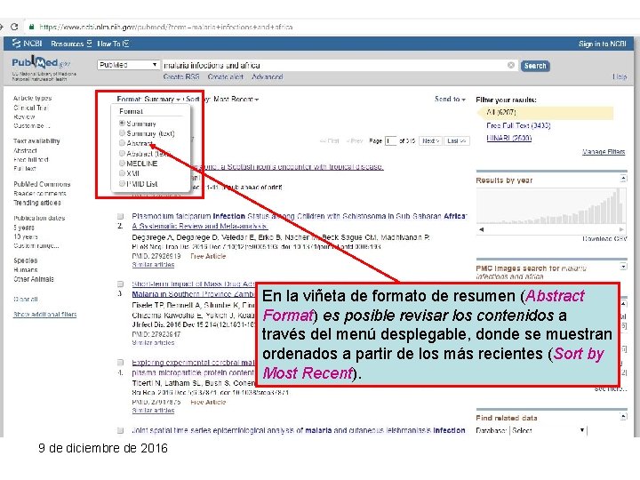The image size is (640, 480).
Task: Choose the Abstract format radio button
Action: (x=122, y=143)
